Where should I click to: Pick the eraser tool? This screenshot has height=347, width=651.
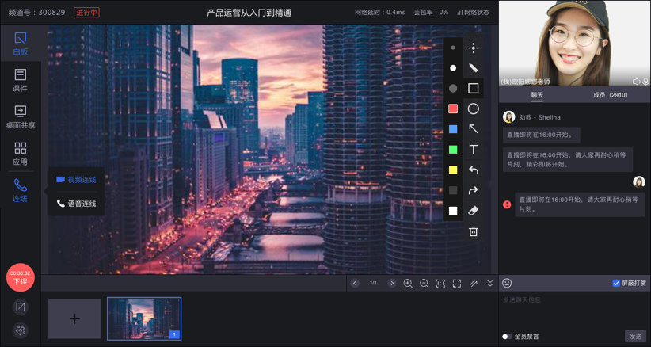[x=473, y=211]
